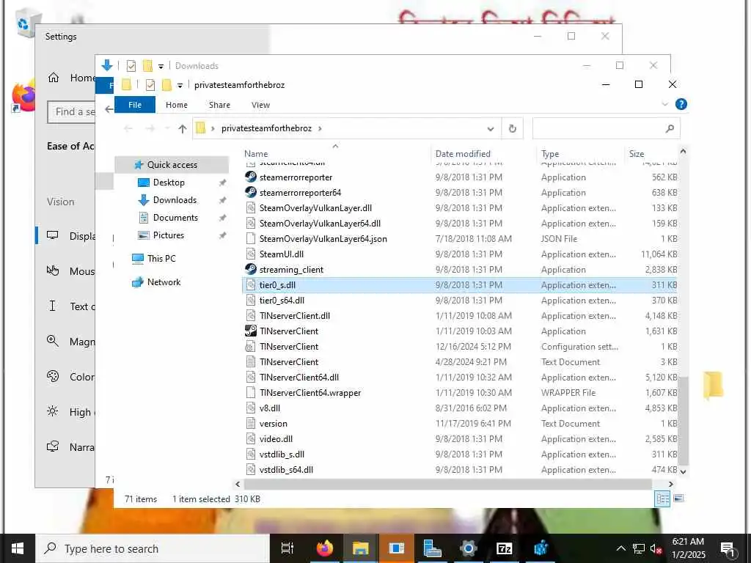
Task: Click the Properties quick access toolbar icon
Action: (x=150, y=85)
